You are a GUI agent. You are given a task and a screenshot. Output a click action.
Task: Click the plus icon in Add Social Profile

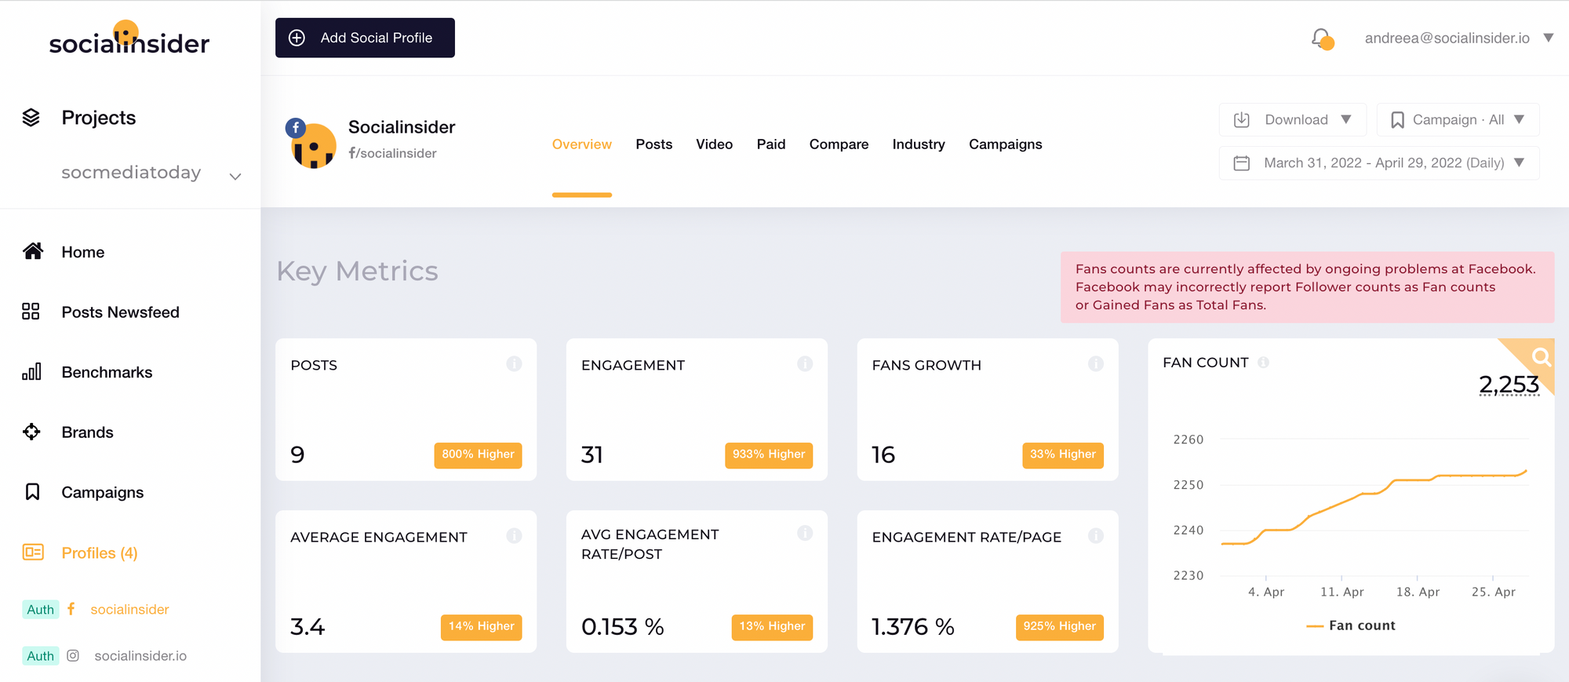[x=297, y=38]
